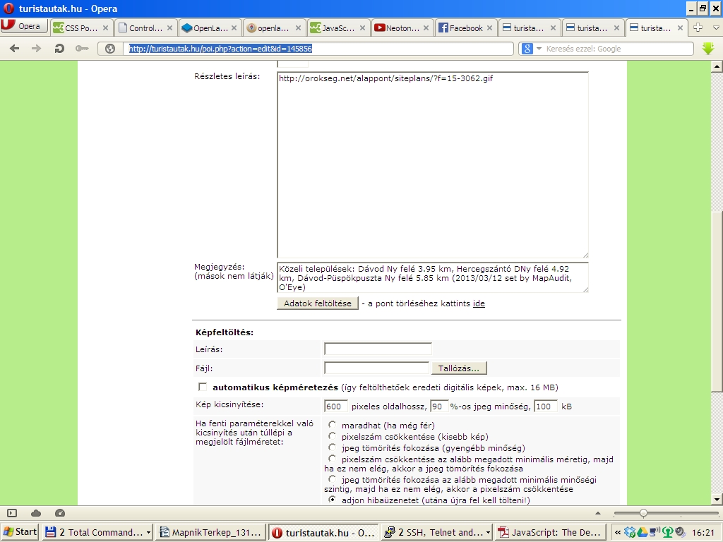This screenshot has height=542, width=723.
Task: Open new tab with plus button
Action: (x=698, y=28)
